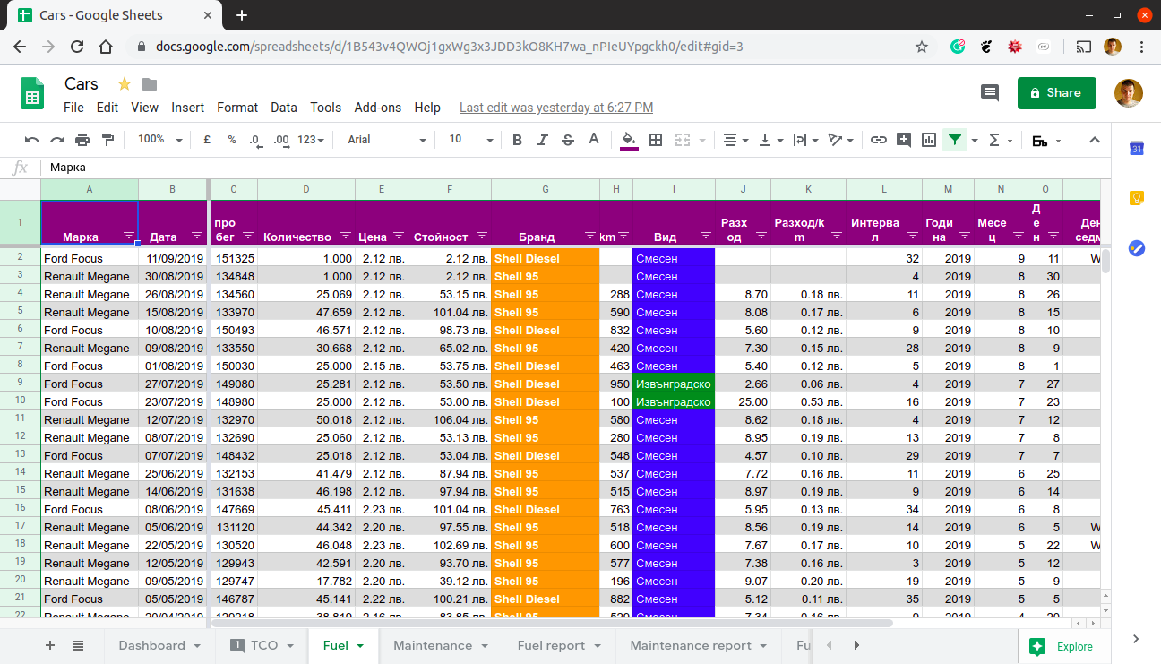Open the fill color picker

(629, 140)
